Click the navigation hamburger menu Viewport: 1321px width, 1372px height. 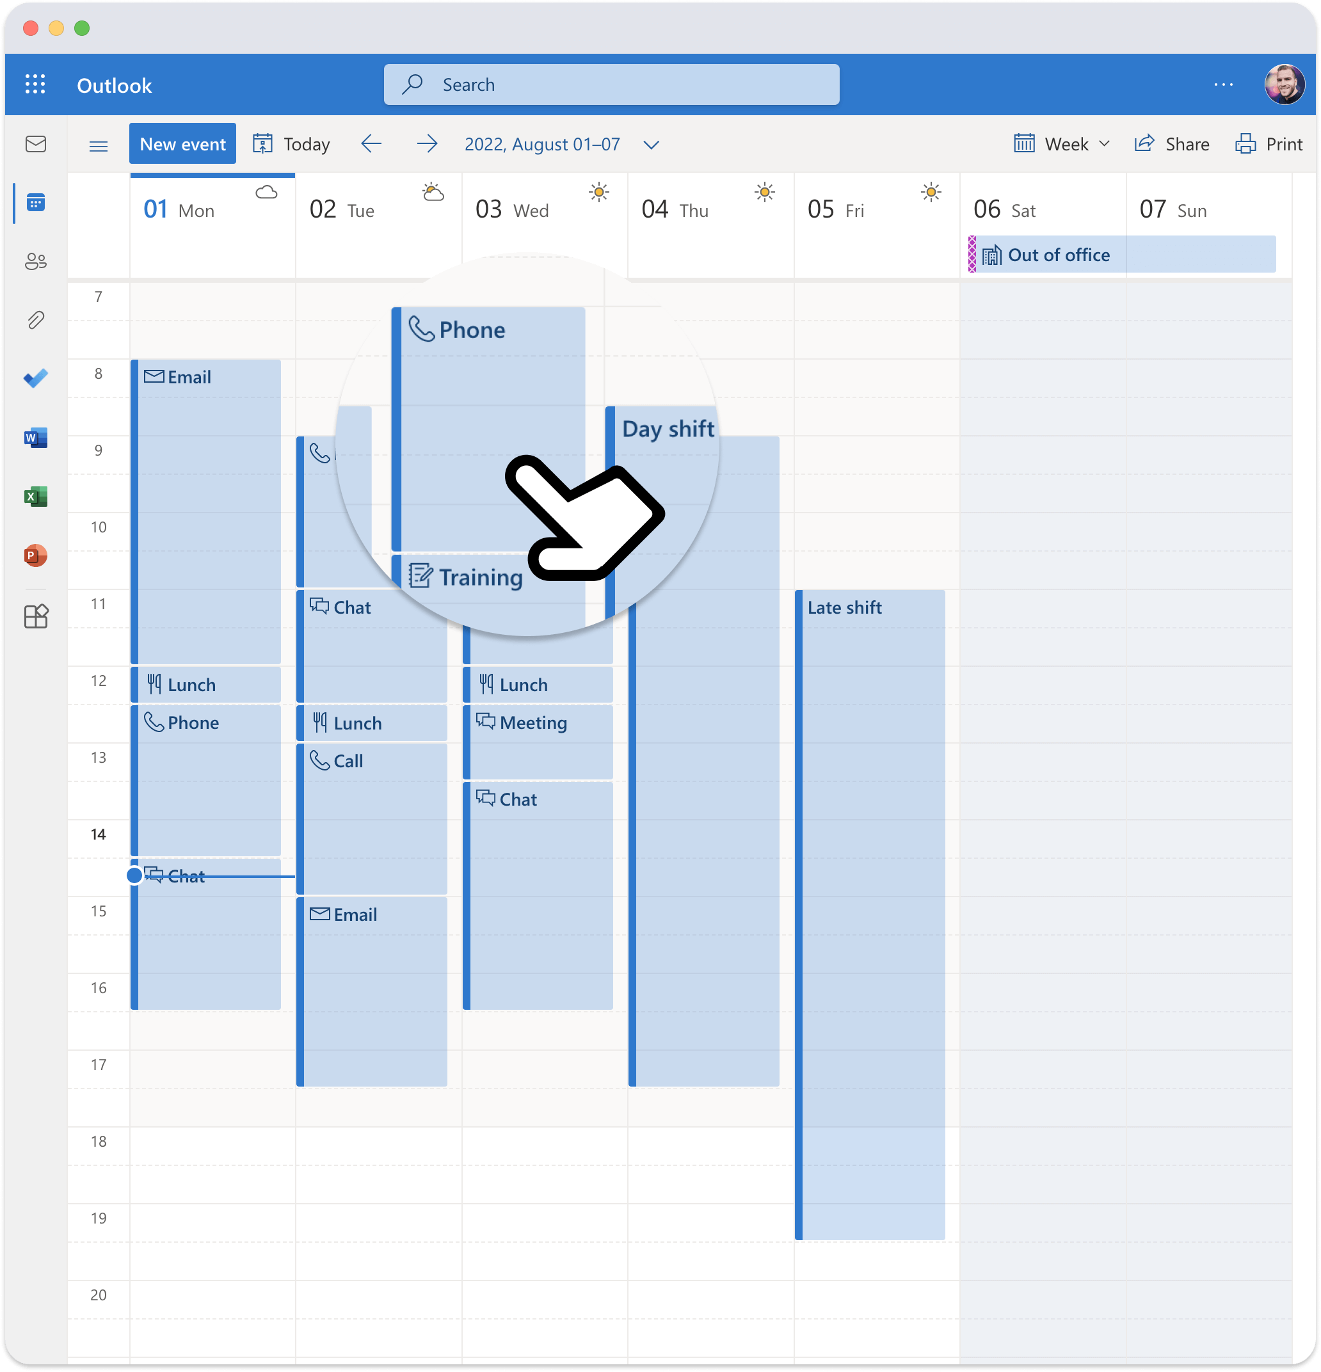click(x=98, y=145)
